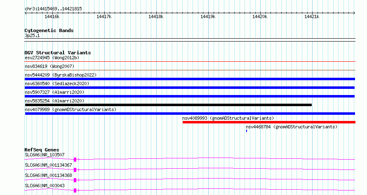Screen dimensions: 367x195
Task: Click the 14419k ruler tick label
Action: [208, 16]
